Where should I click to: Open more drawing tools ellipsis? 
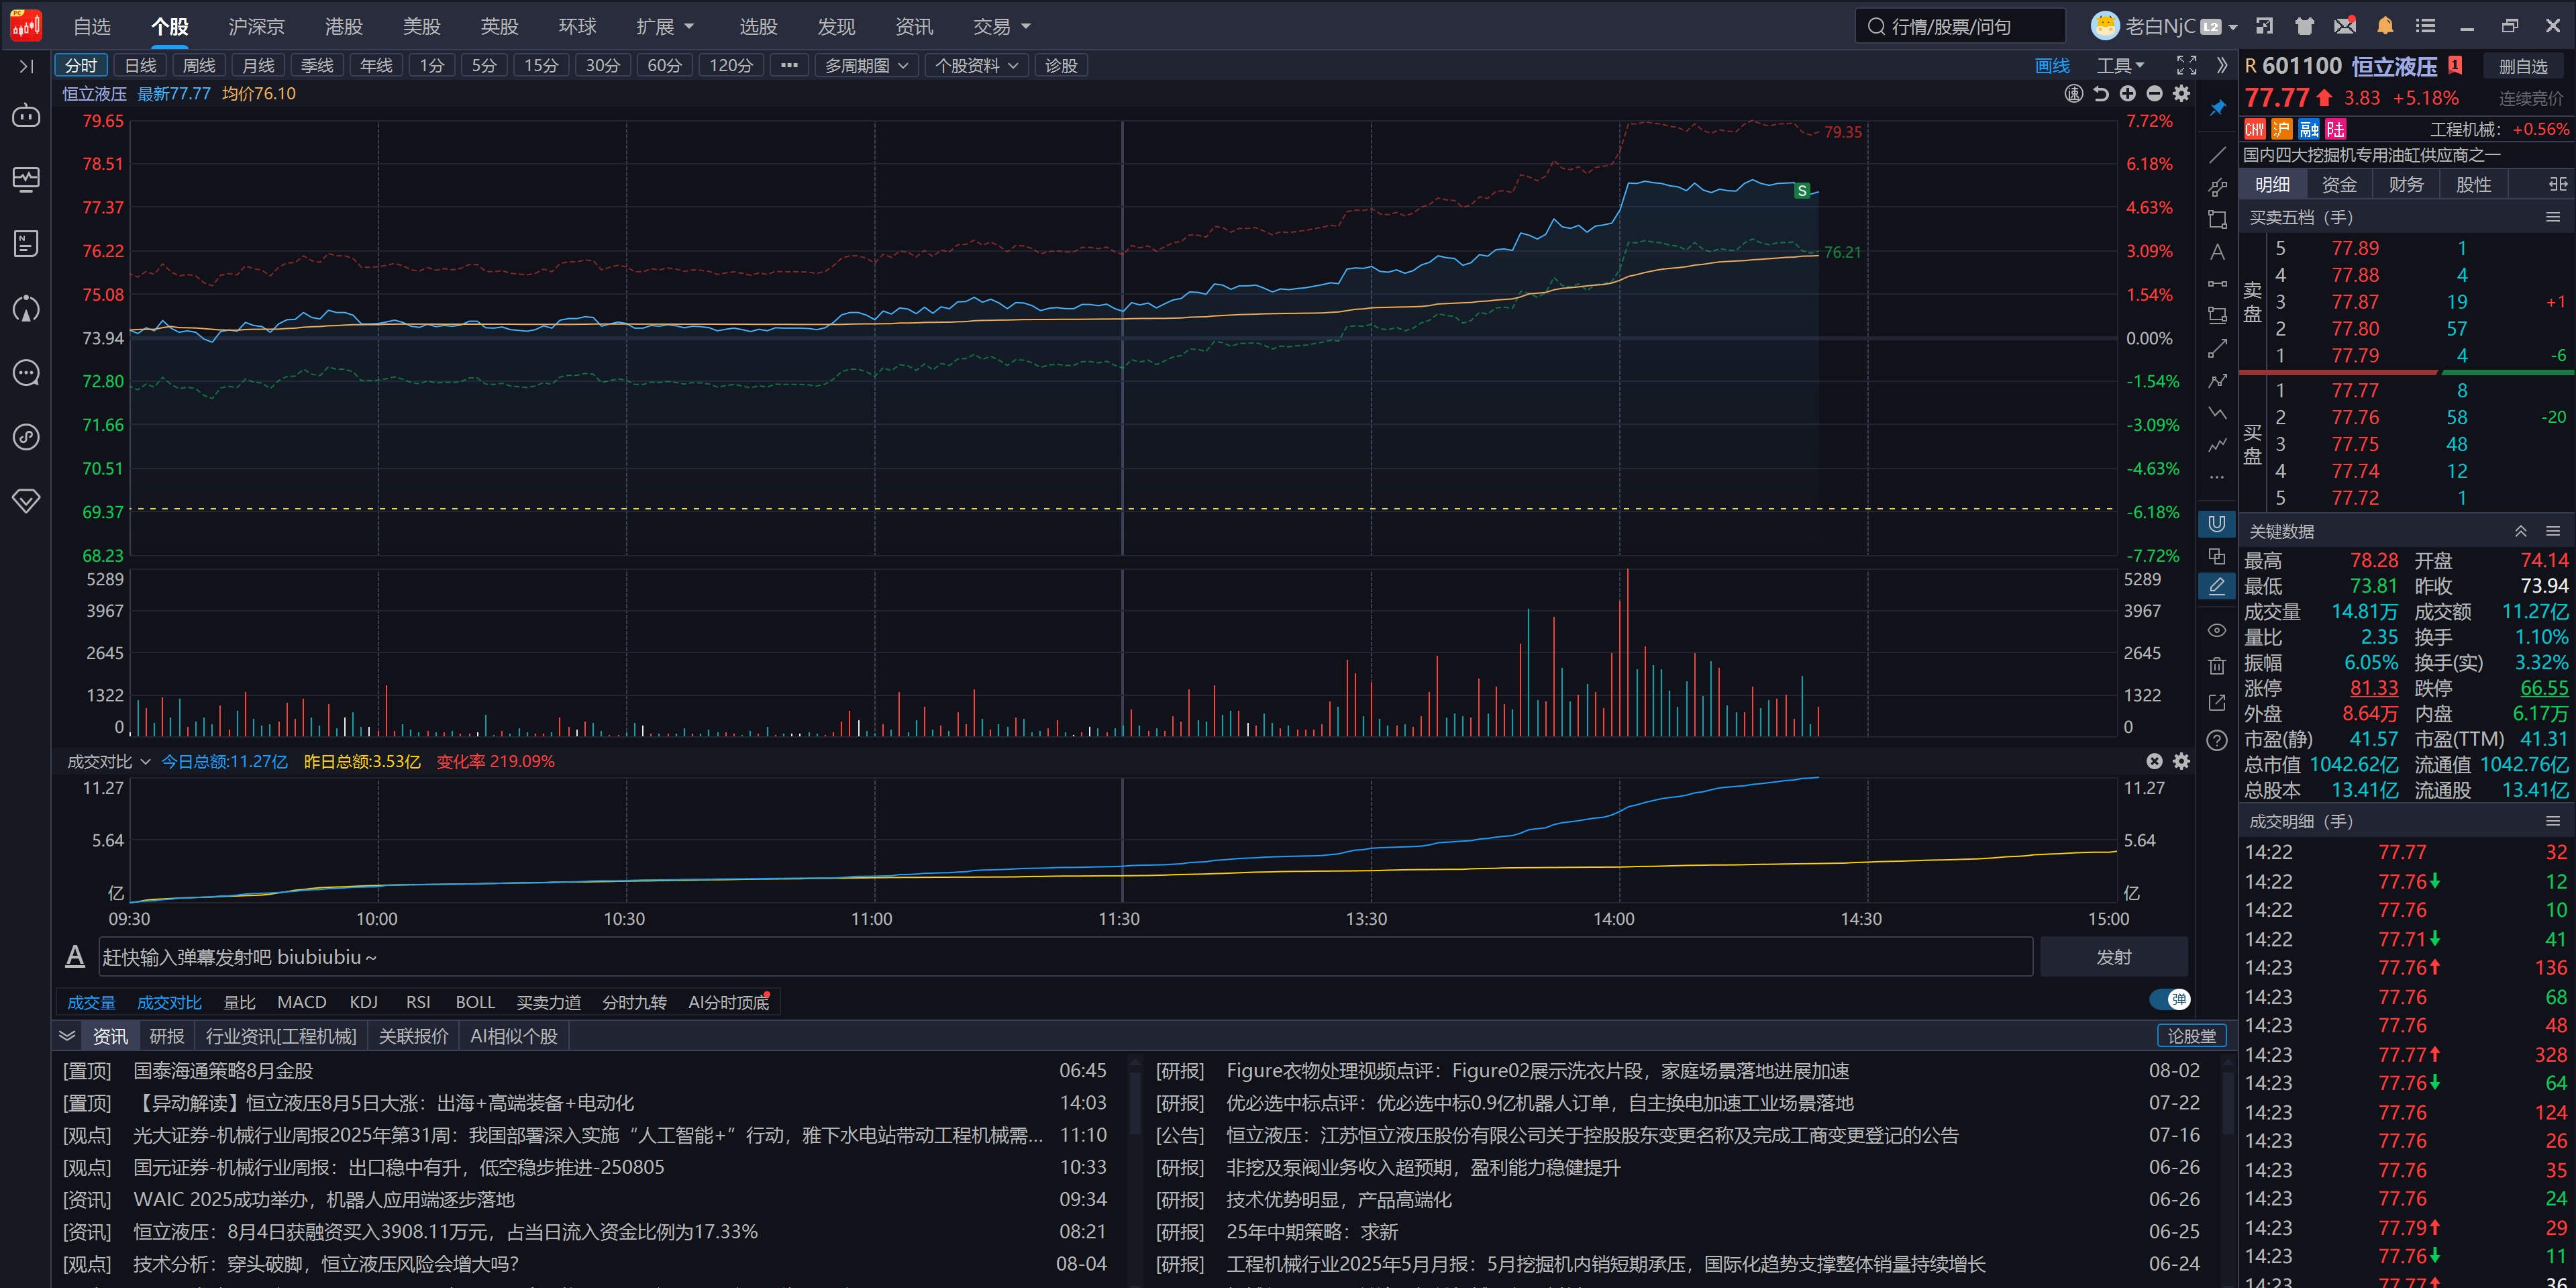click(x=2217, y=477)
